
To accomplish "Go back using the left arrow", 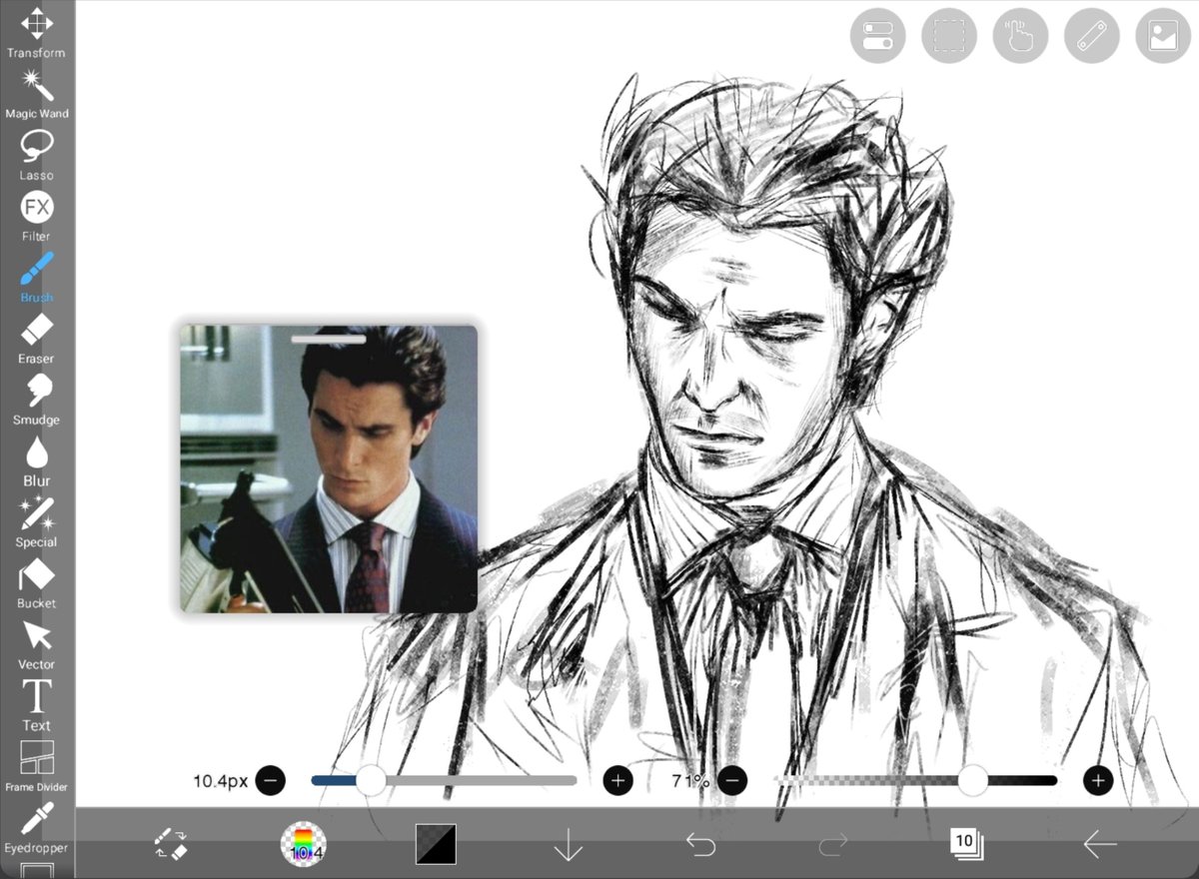I will (1099, 844).
